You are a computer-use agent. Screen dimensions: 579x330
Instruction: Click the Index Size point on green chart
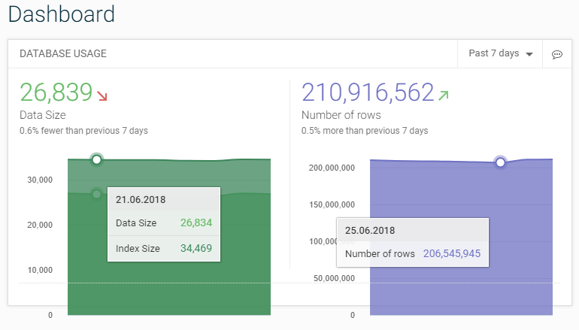(97, 160)
